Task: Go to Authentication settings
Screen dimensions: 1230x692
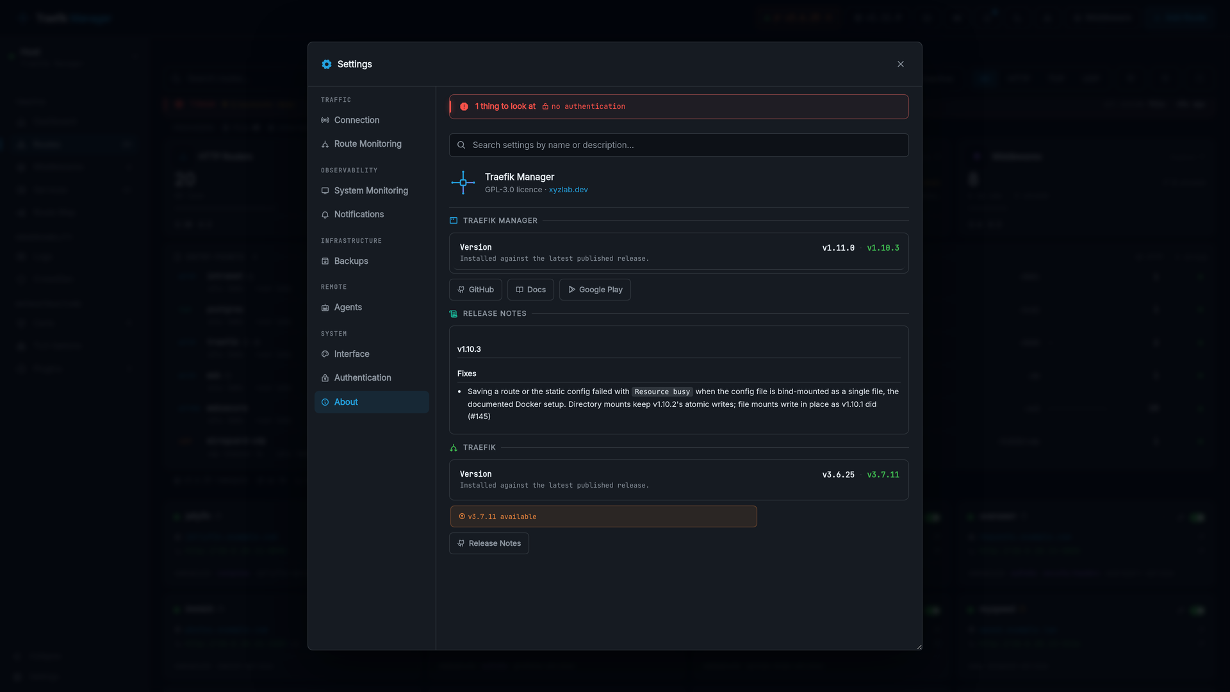Action: click(372, 378)
